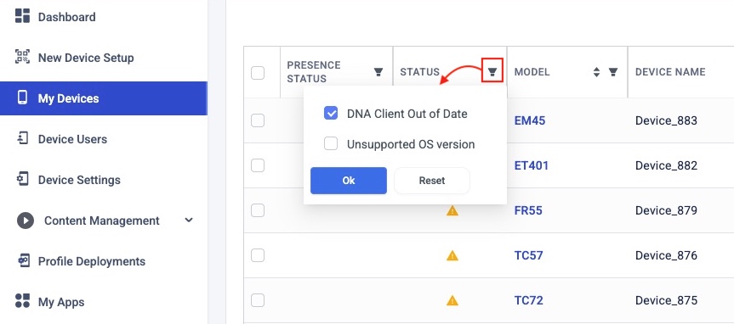Click the Device_882 name cell

pos(666,165)
